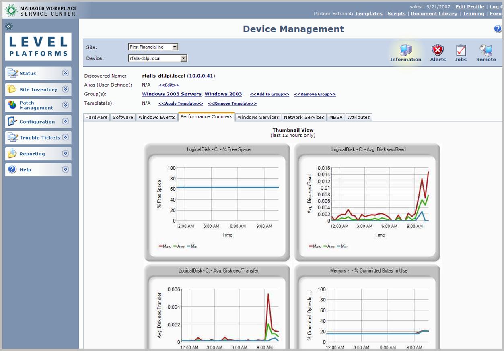The height and width of the screenshot is (351, 504).
Task: Open the Training extranet link
Action: tap(473, 14)
